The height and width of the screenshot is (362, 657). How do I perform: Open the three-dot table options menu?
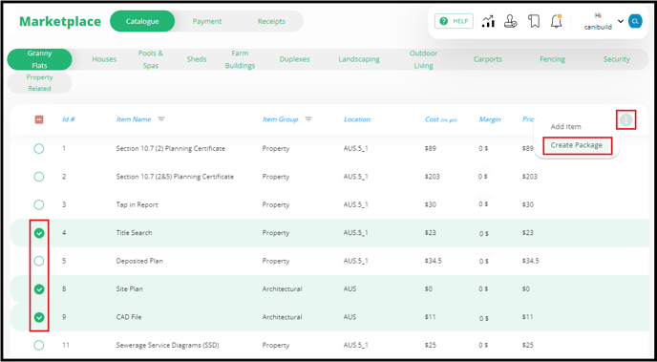click(x=626, y=119)
